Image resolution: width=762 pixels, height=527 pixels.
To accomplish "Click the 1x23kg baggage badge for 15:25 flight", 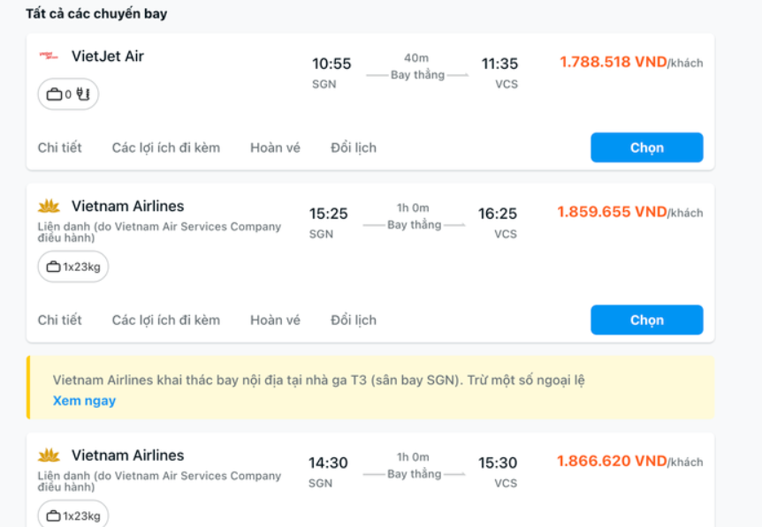I will [72, 267].
